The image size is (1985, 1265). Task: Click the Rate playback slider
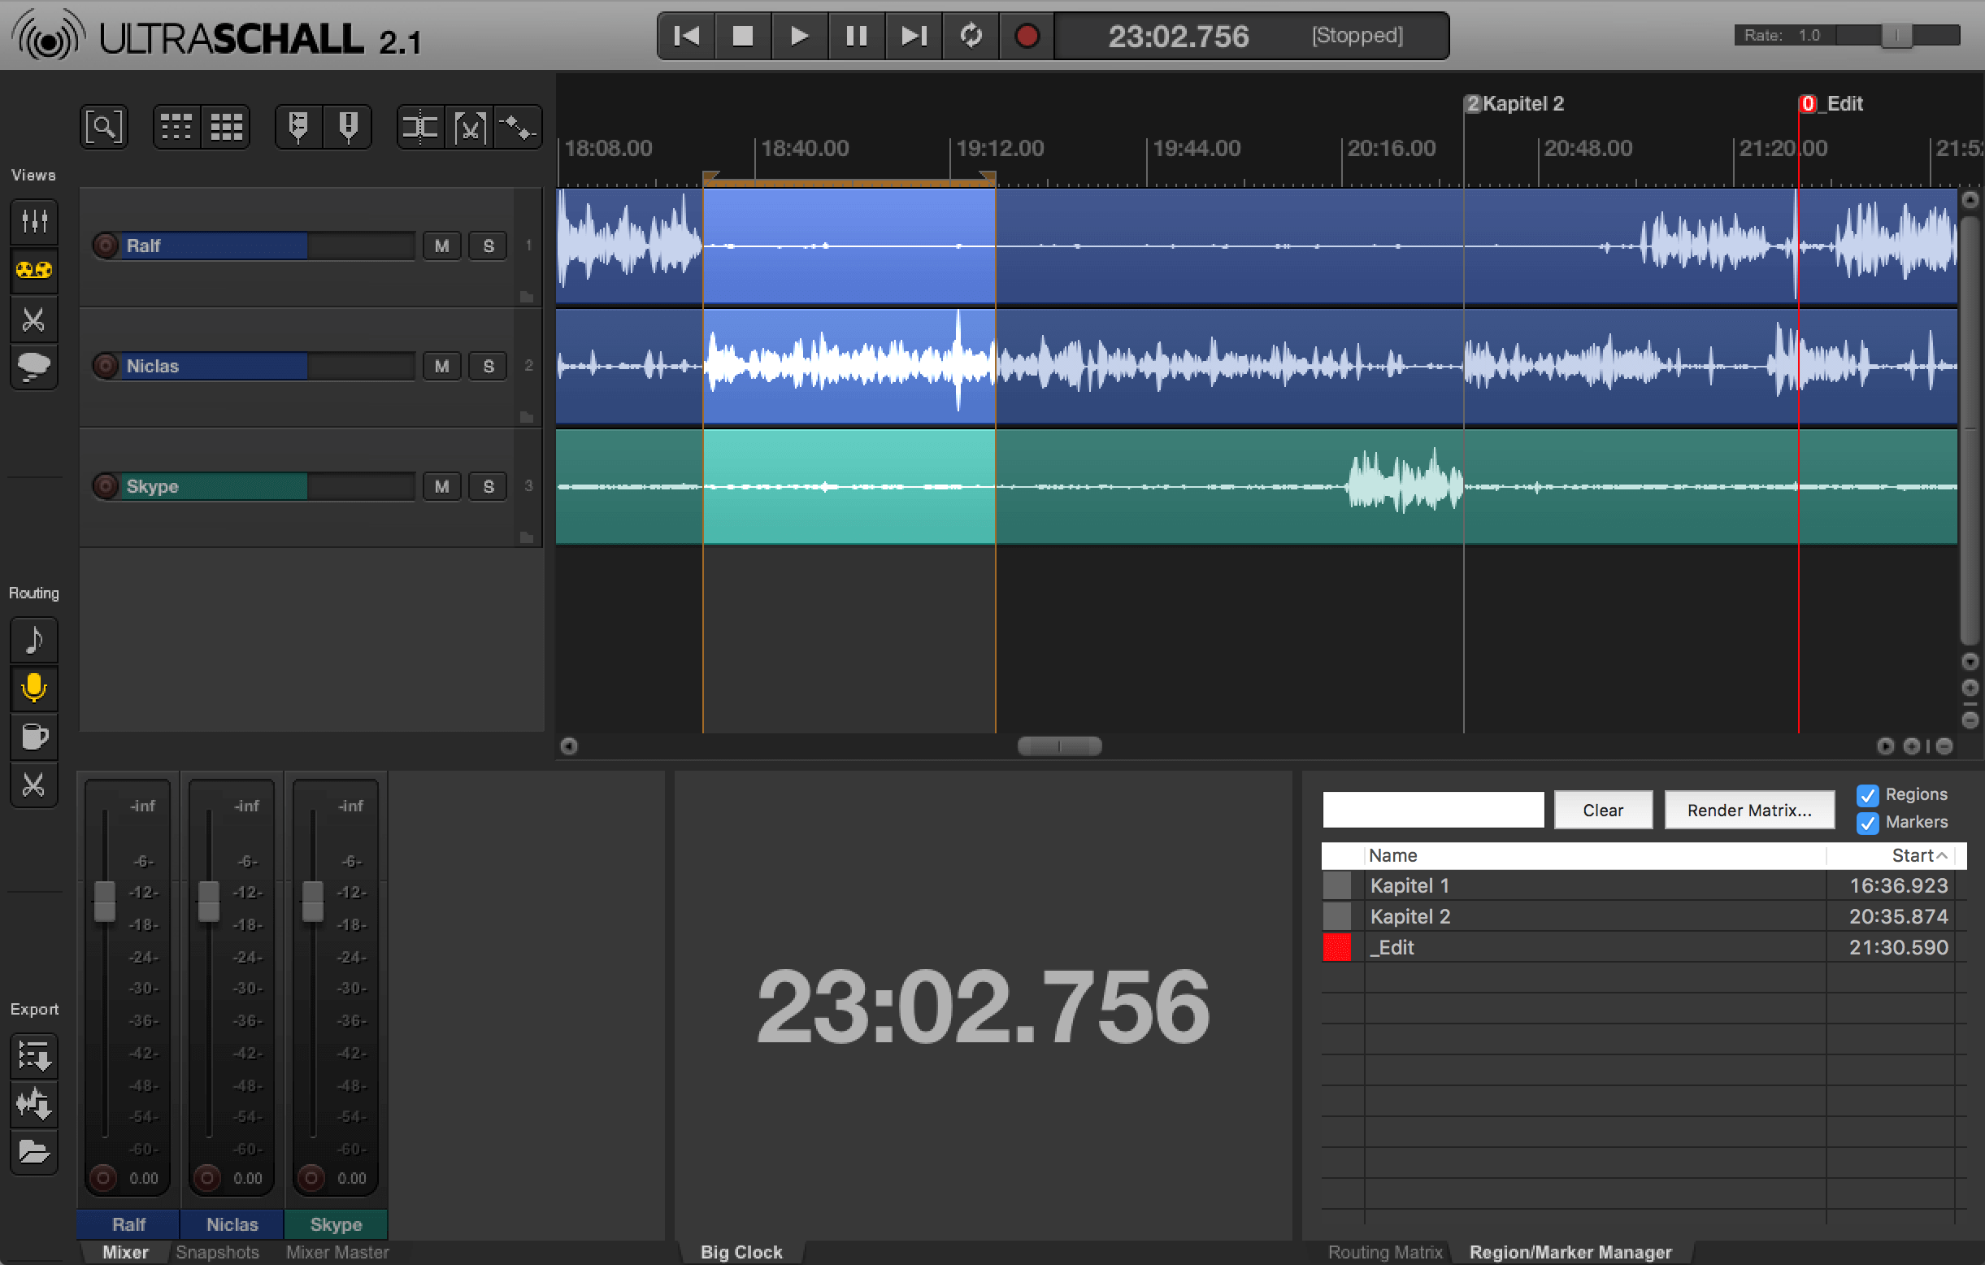(1896, 36)
